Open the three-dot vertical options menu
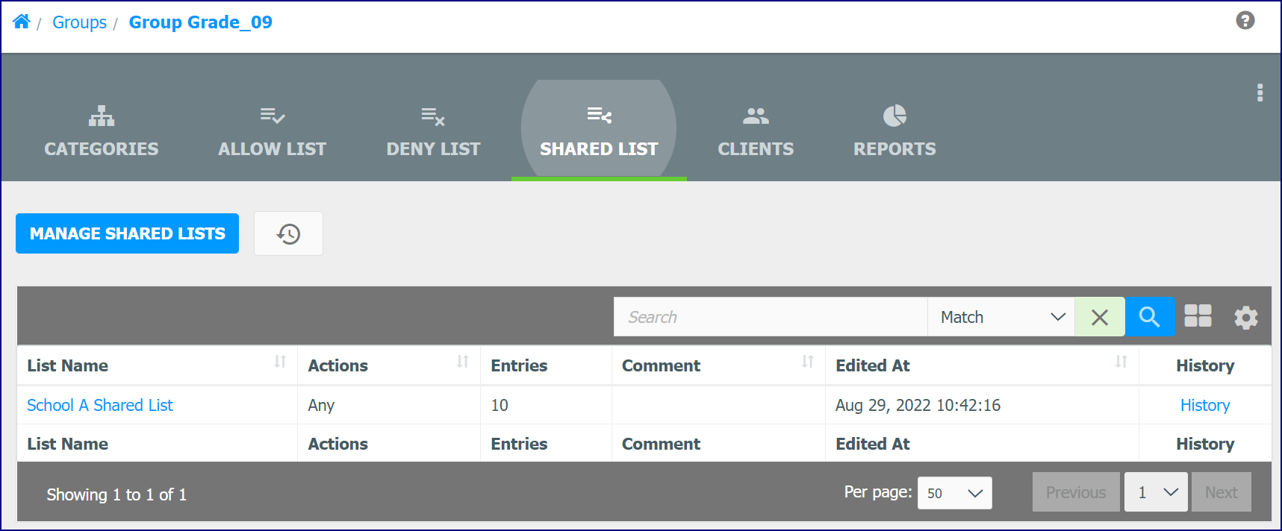The image size is (1282, 531). [1260, 92]
